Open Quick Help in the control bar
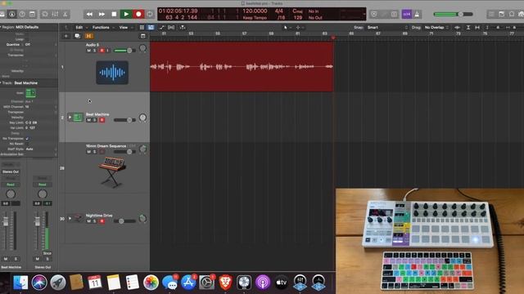Screen dimensions: 524x294 tap(22, 15)
